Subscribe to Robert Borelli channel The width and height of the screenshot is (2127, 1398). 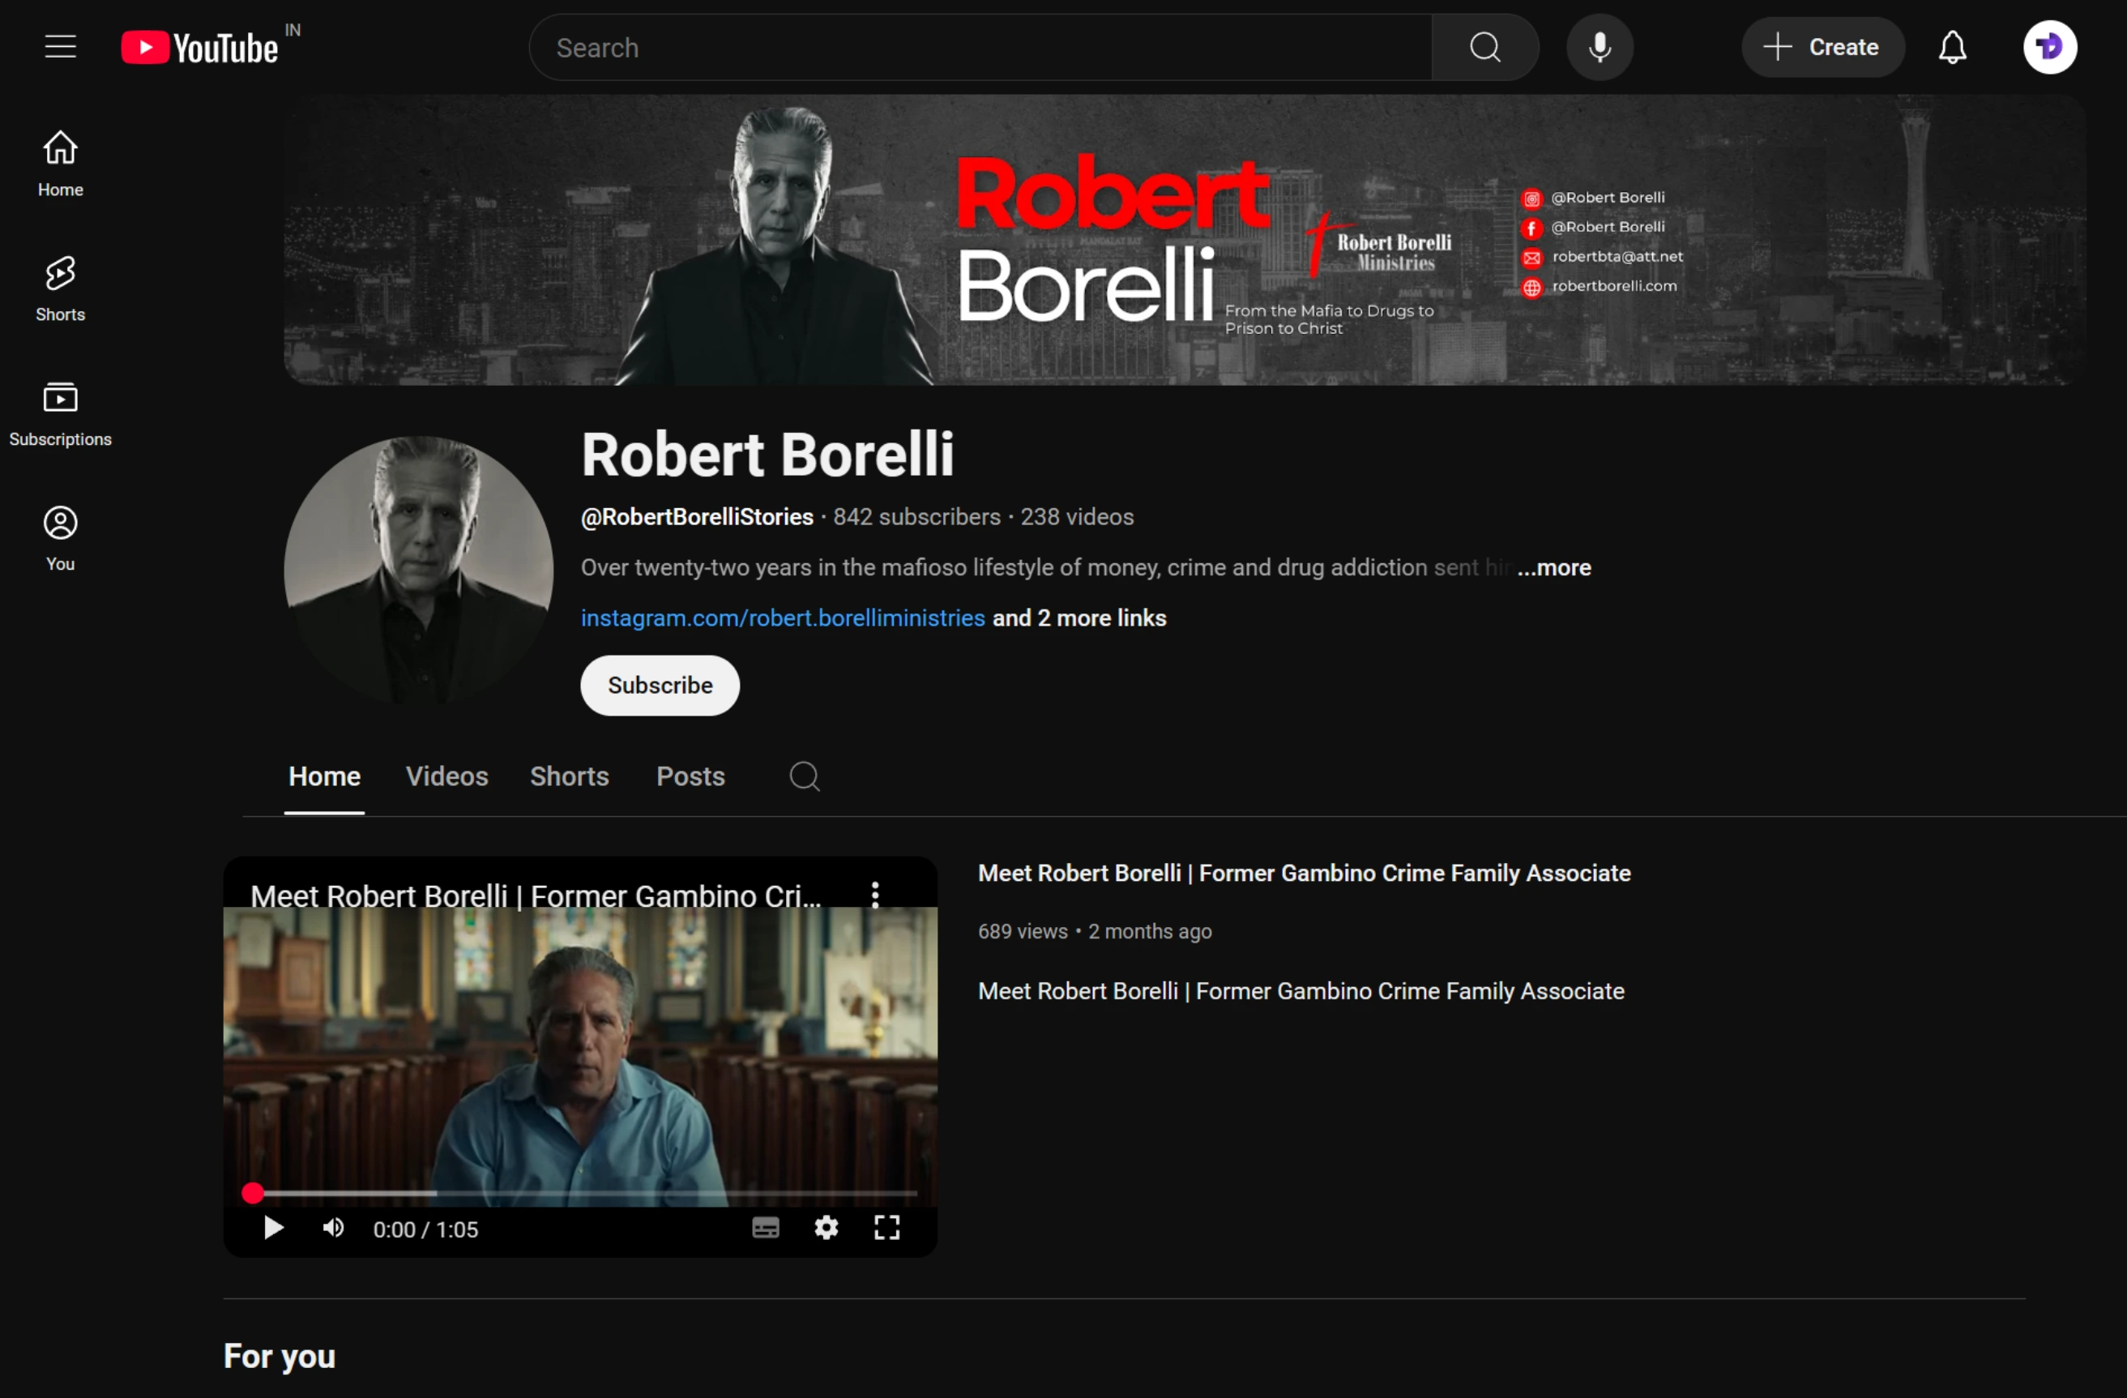tap(660, 686)
